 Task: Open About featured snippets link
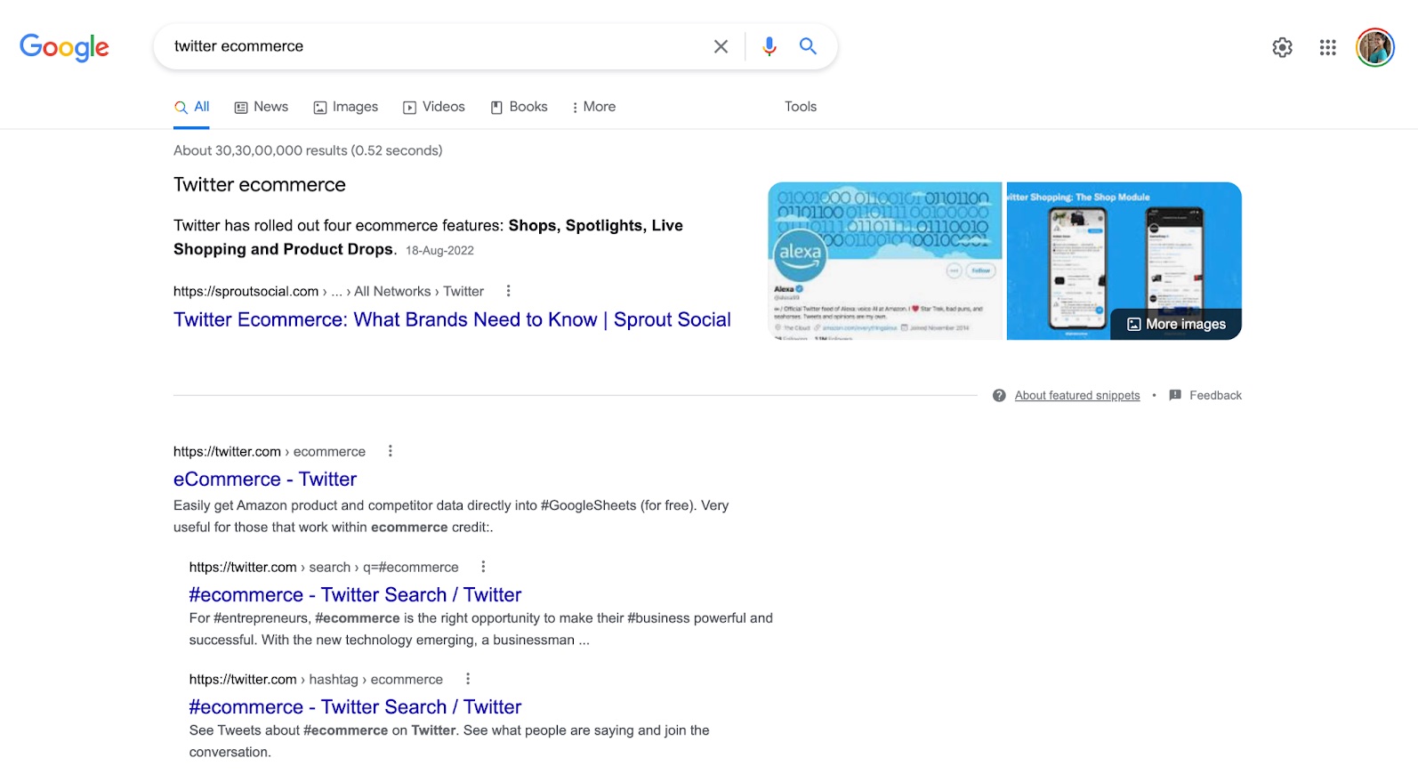point(1077,395)
